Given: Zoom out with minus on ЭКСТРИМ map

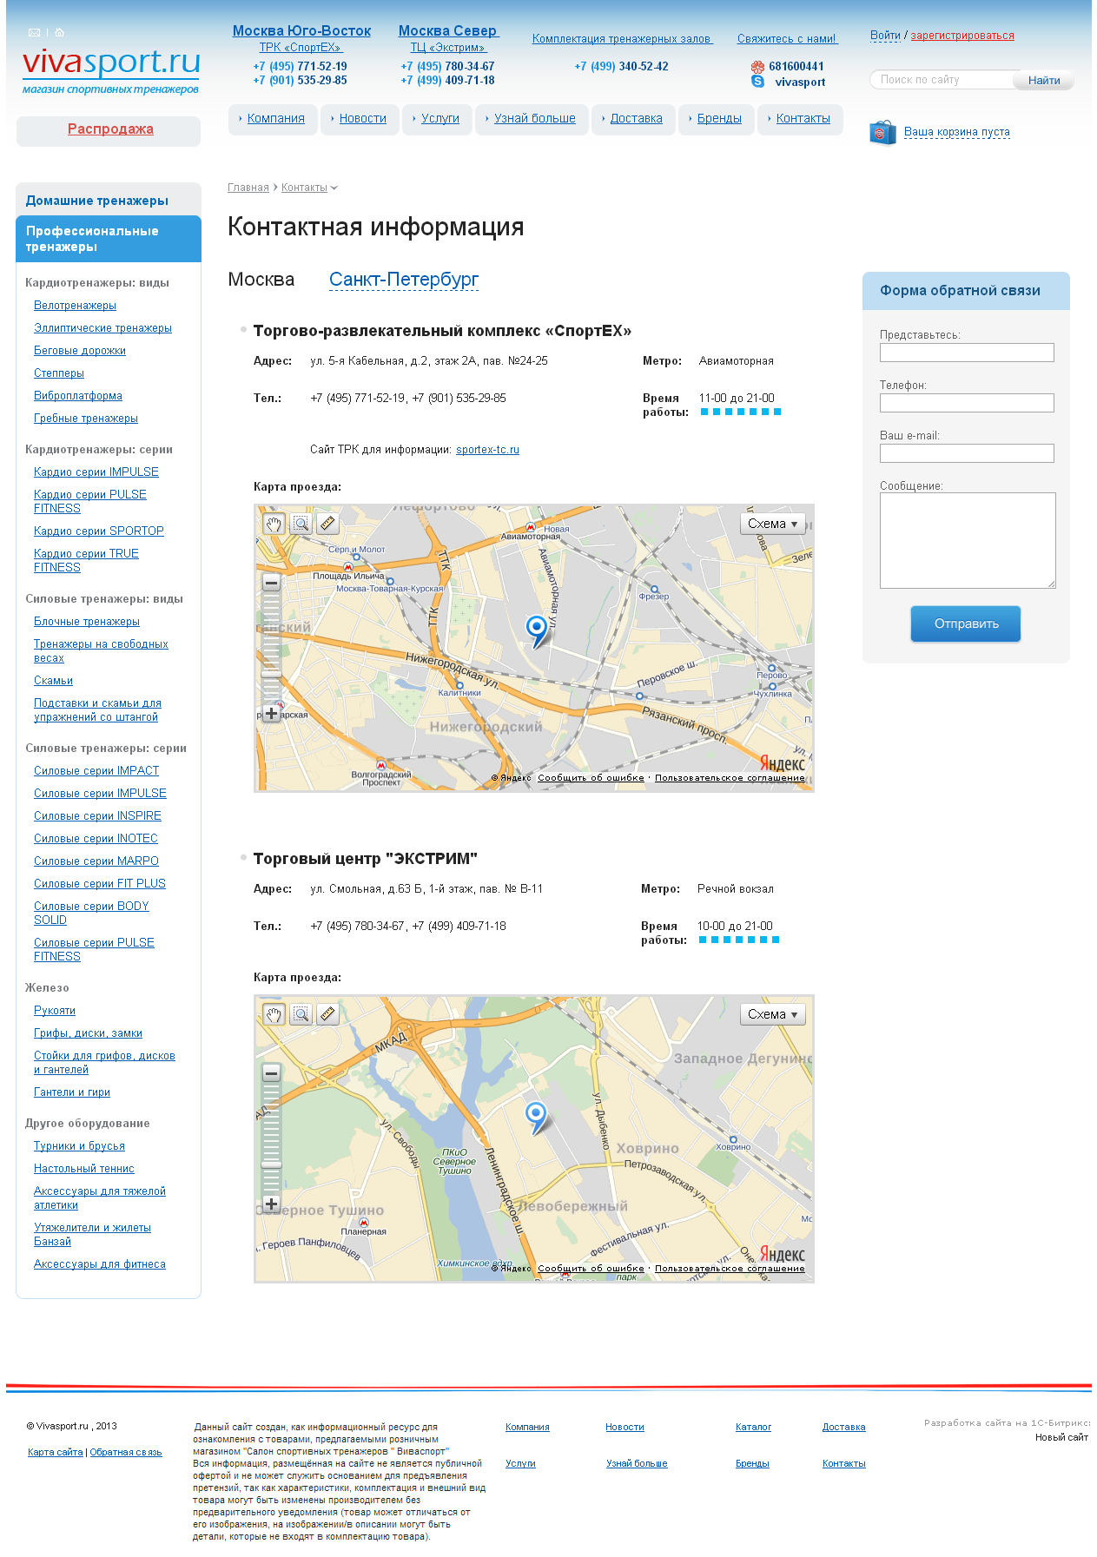Looking at the screenshot, I should [271, 1073].
